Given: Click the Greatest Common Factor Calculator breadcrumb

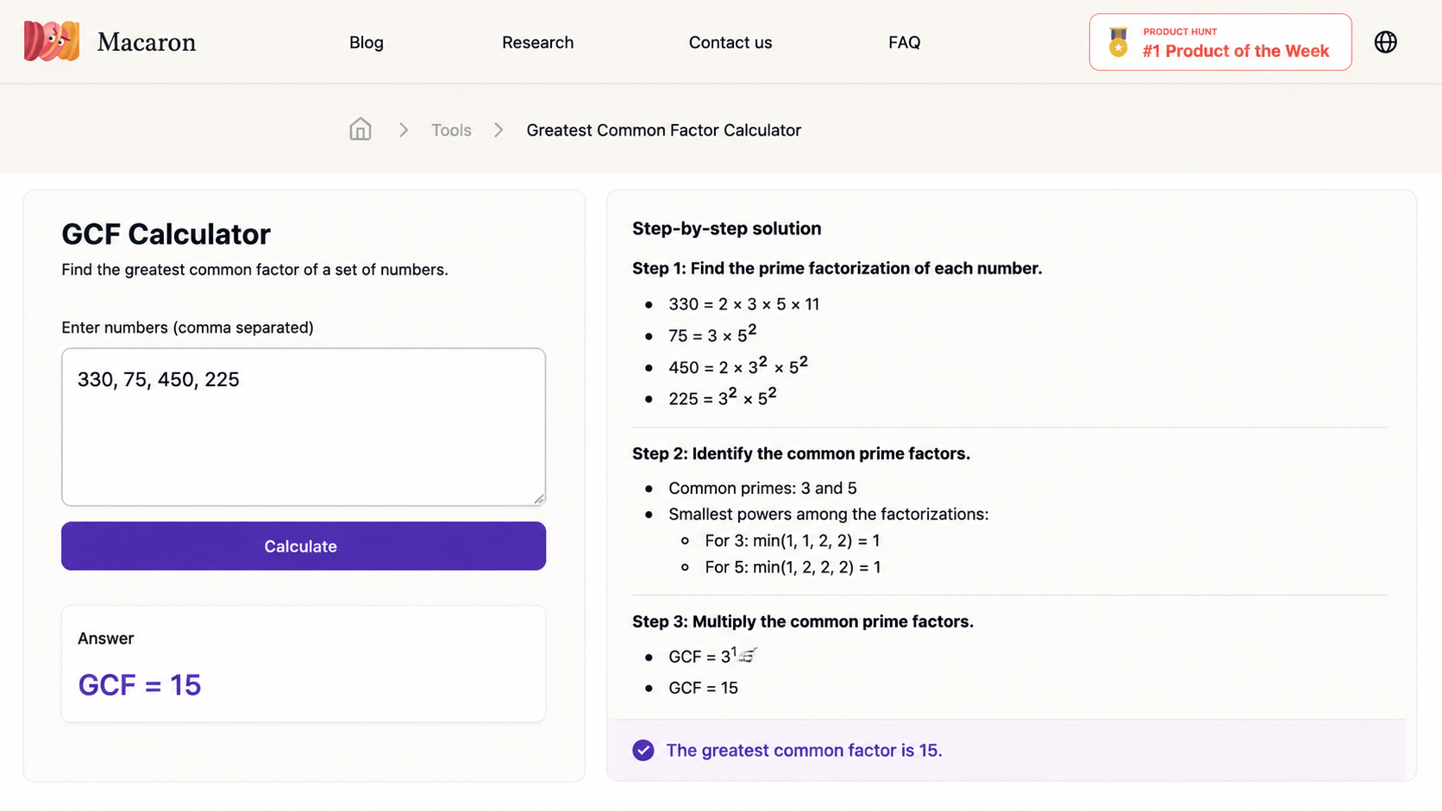Looking at the screenshot, I should click(x=663, y=130).
